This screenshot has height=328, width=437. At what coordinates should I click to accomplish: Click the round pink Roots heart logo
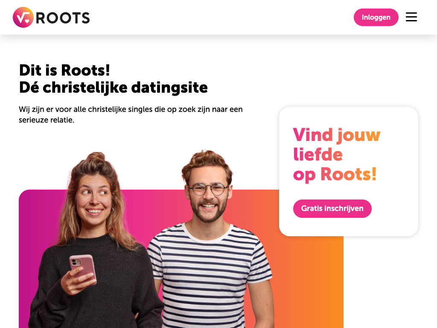pos(23,17)
